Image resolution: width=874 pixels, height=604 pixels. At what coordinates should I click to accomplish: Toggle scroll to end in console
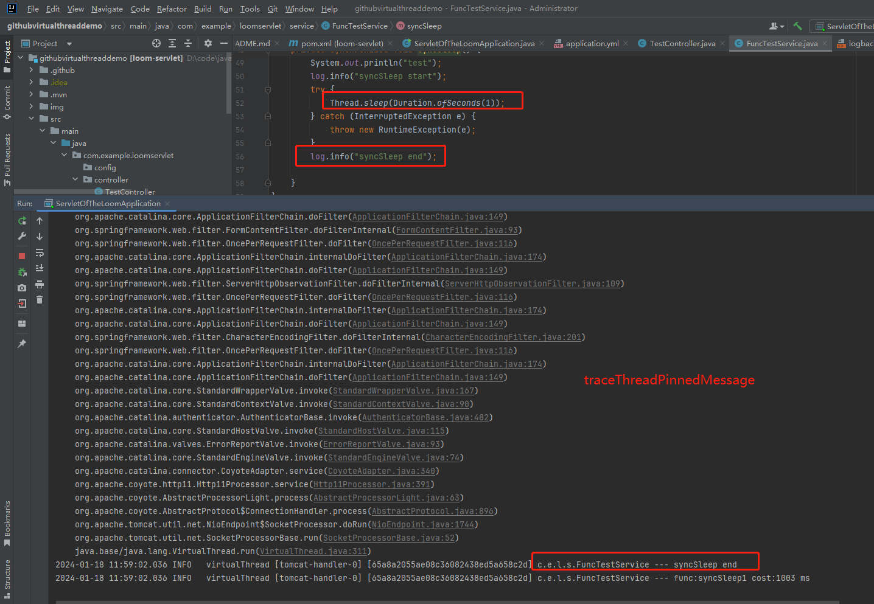[x=40, y=268]
